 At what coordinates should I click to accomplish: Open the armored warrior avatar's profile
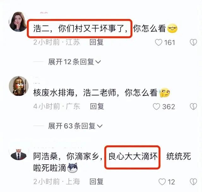pyautogui.click(x=19, y=86)
